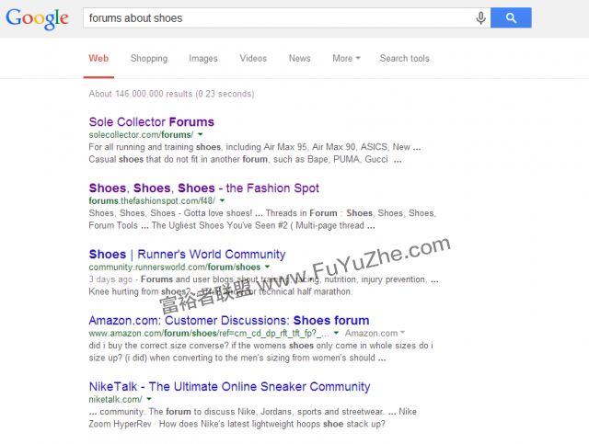Viewport: 589px width, 444px height.
Task: Switch to the News tab
Action: [299, 59]
